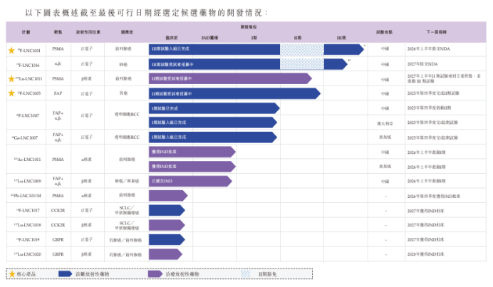Image resolution: width=493 pixels, height=287 pixels.
Task: Click the star icon beside 18F-LNC1005
Action: 11,93
